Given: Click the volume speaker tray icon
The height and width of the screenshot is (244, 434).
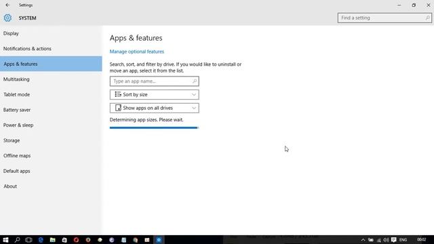Looking at the screenshot, I should click(x=386, y=240).
